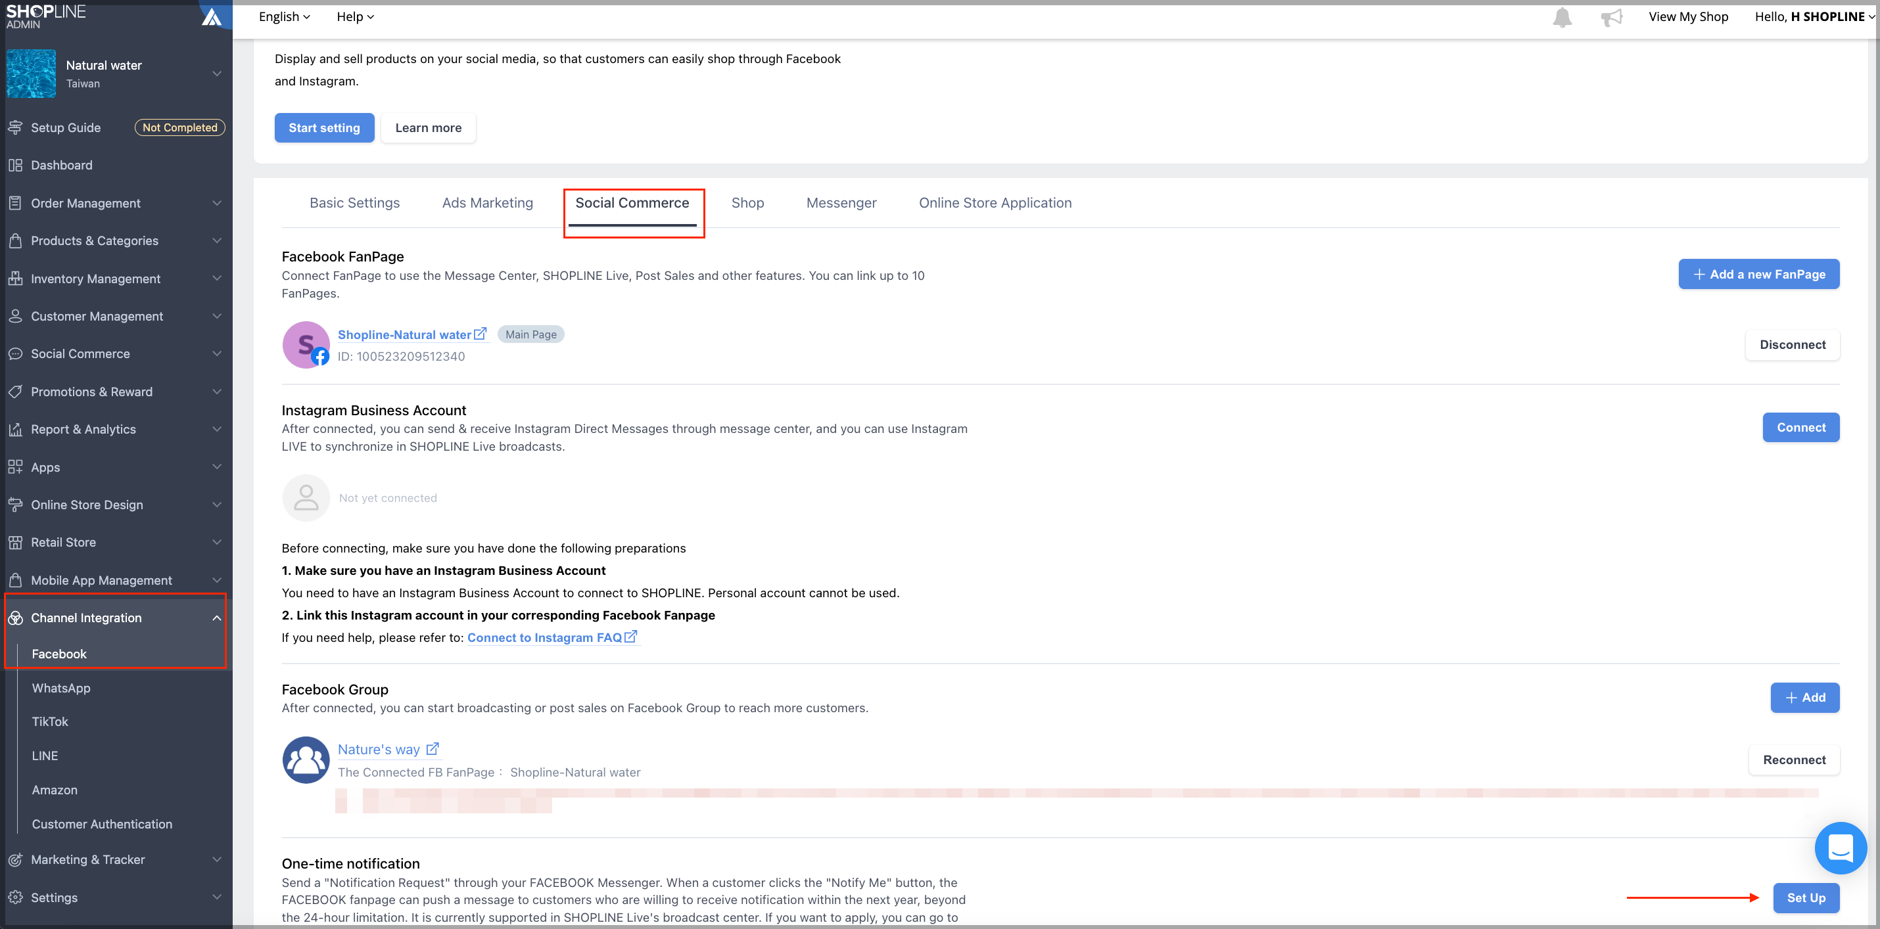Click the Apps grid icon
Viewport: 1880px width, 929px height.
pos(15,467)
